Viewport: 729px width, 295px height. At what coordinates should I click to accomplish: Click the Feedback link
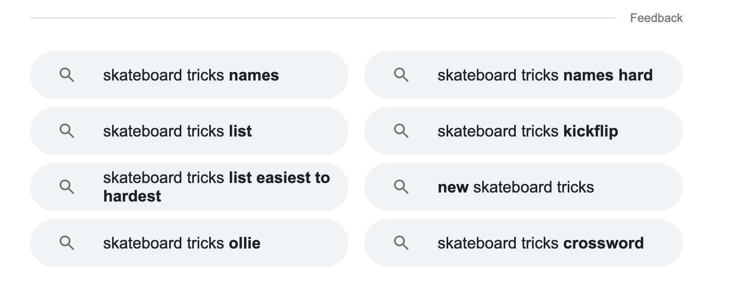[x=656, y=17]
